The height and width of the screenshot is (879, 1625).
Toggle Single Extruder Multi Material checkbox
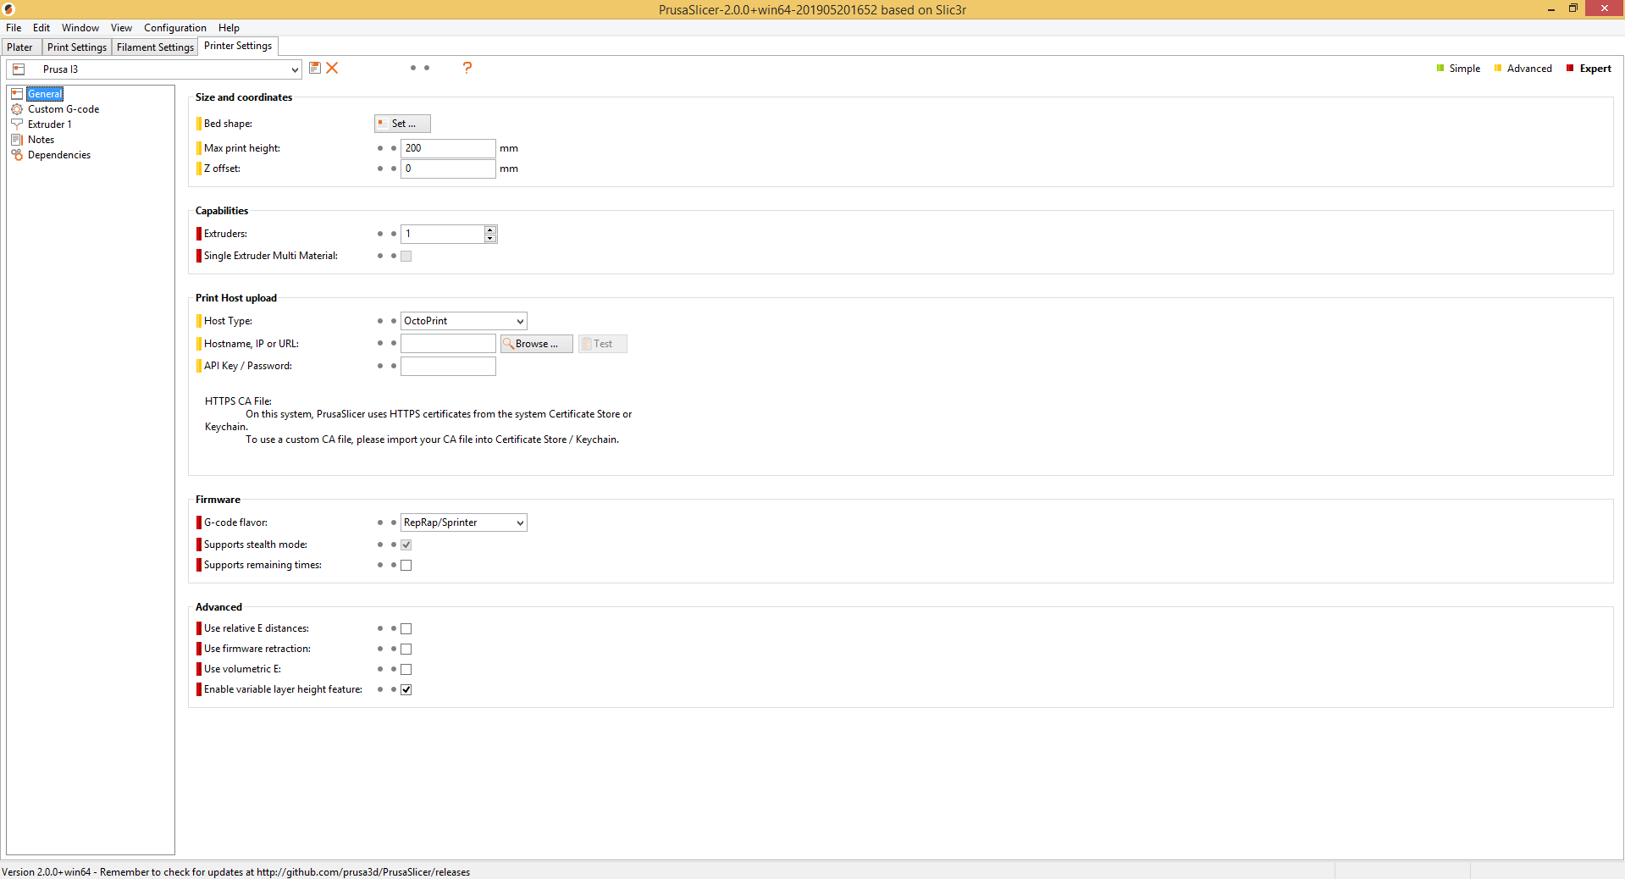click(x=406, y=256)
